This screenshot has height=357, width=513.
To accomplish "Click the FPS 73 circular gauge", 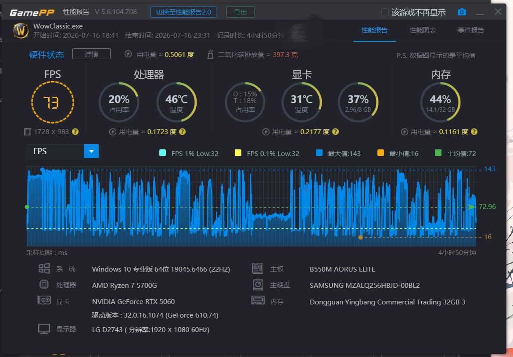I will [x=52, y=102].
